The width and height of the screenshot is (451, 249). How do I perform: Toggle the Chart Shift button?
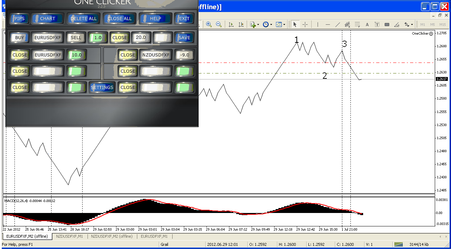pyautogui.click(x=241, y=24)
